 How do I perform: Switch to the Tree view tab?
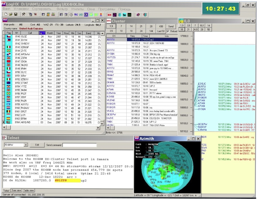(16, 191)
